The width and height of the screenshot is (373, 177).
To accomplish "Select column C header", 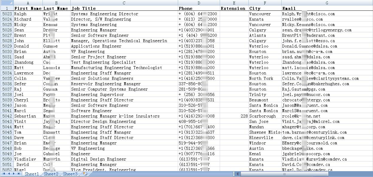I will (x=124, y=3).
